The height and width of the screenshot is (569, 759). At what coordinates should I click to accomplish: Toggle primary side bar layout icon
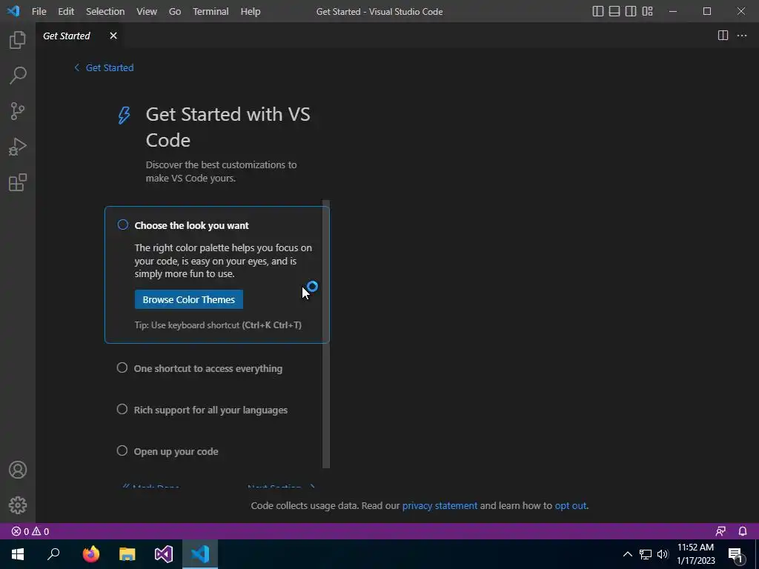coord(598,11)
